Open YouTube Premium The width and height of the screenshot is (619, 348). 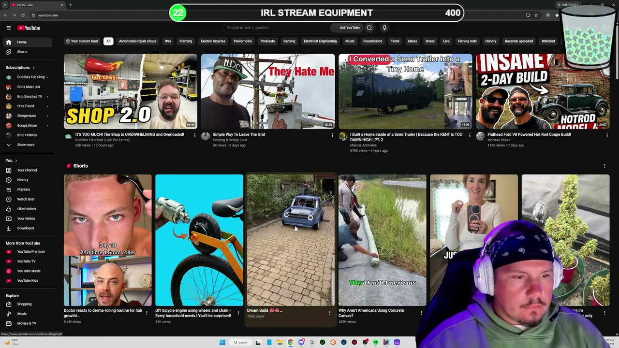click(x=27, y=251)
